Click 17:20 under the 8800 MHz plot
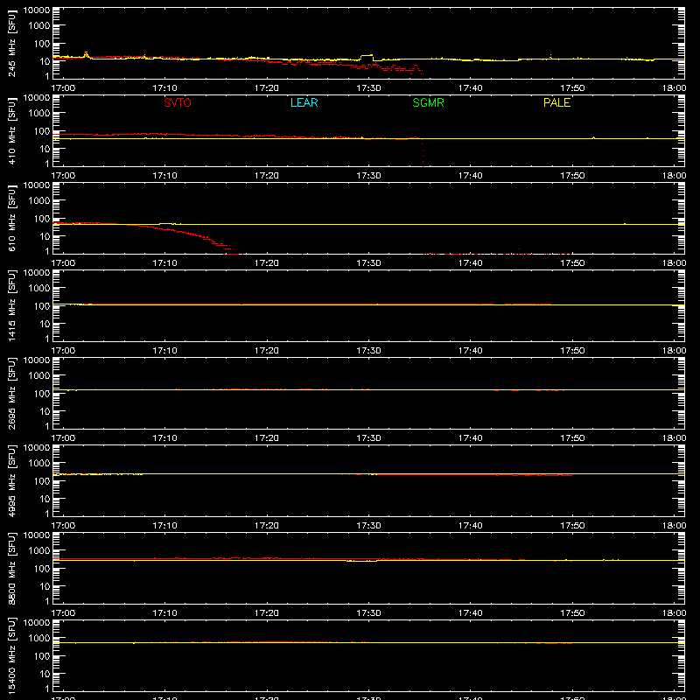This screenshot has width=700, height=700. coord(267,613)
